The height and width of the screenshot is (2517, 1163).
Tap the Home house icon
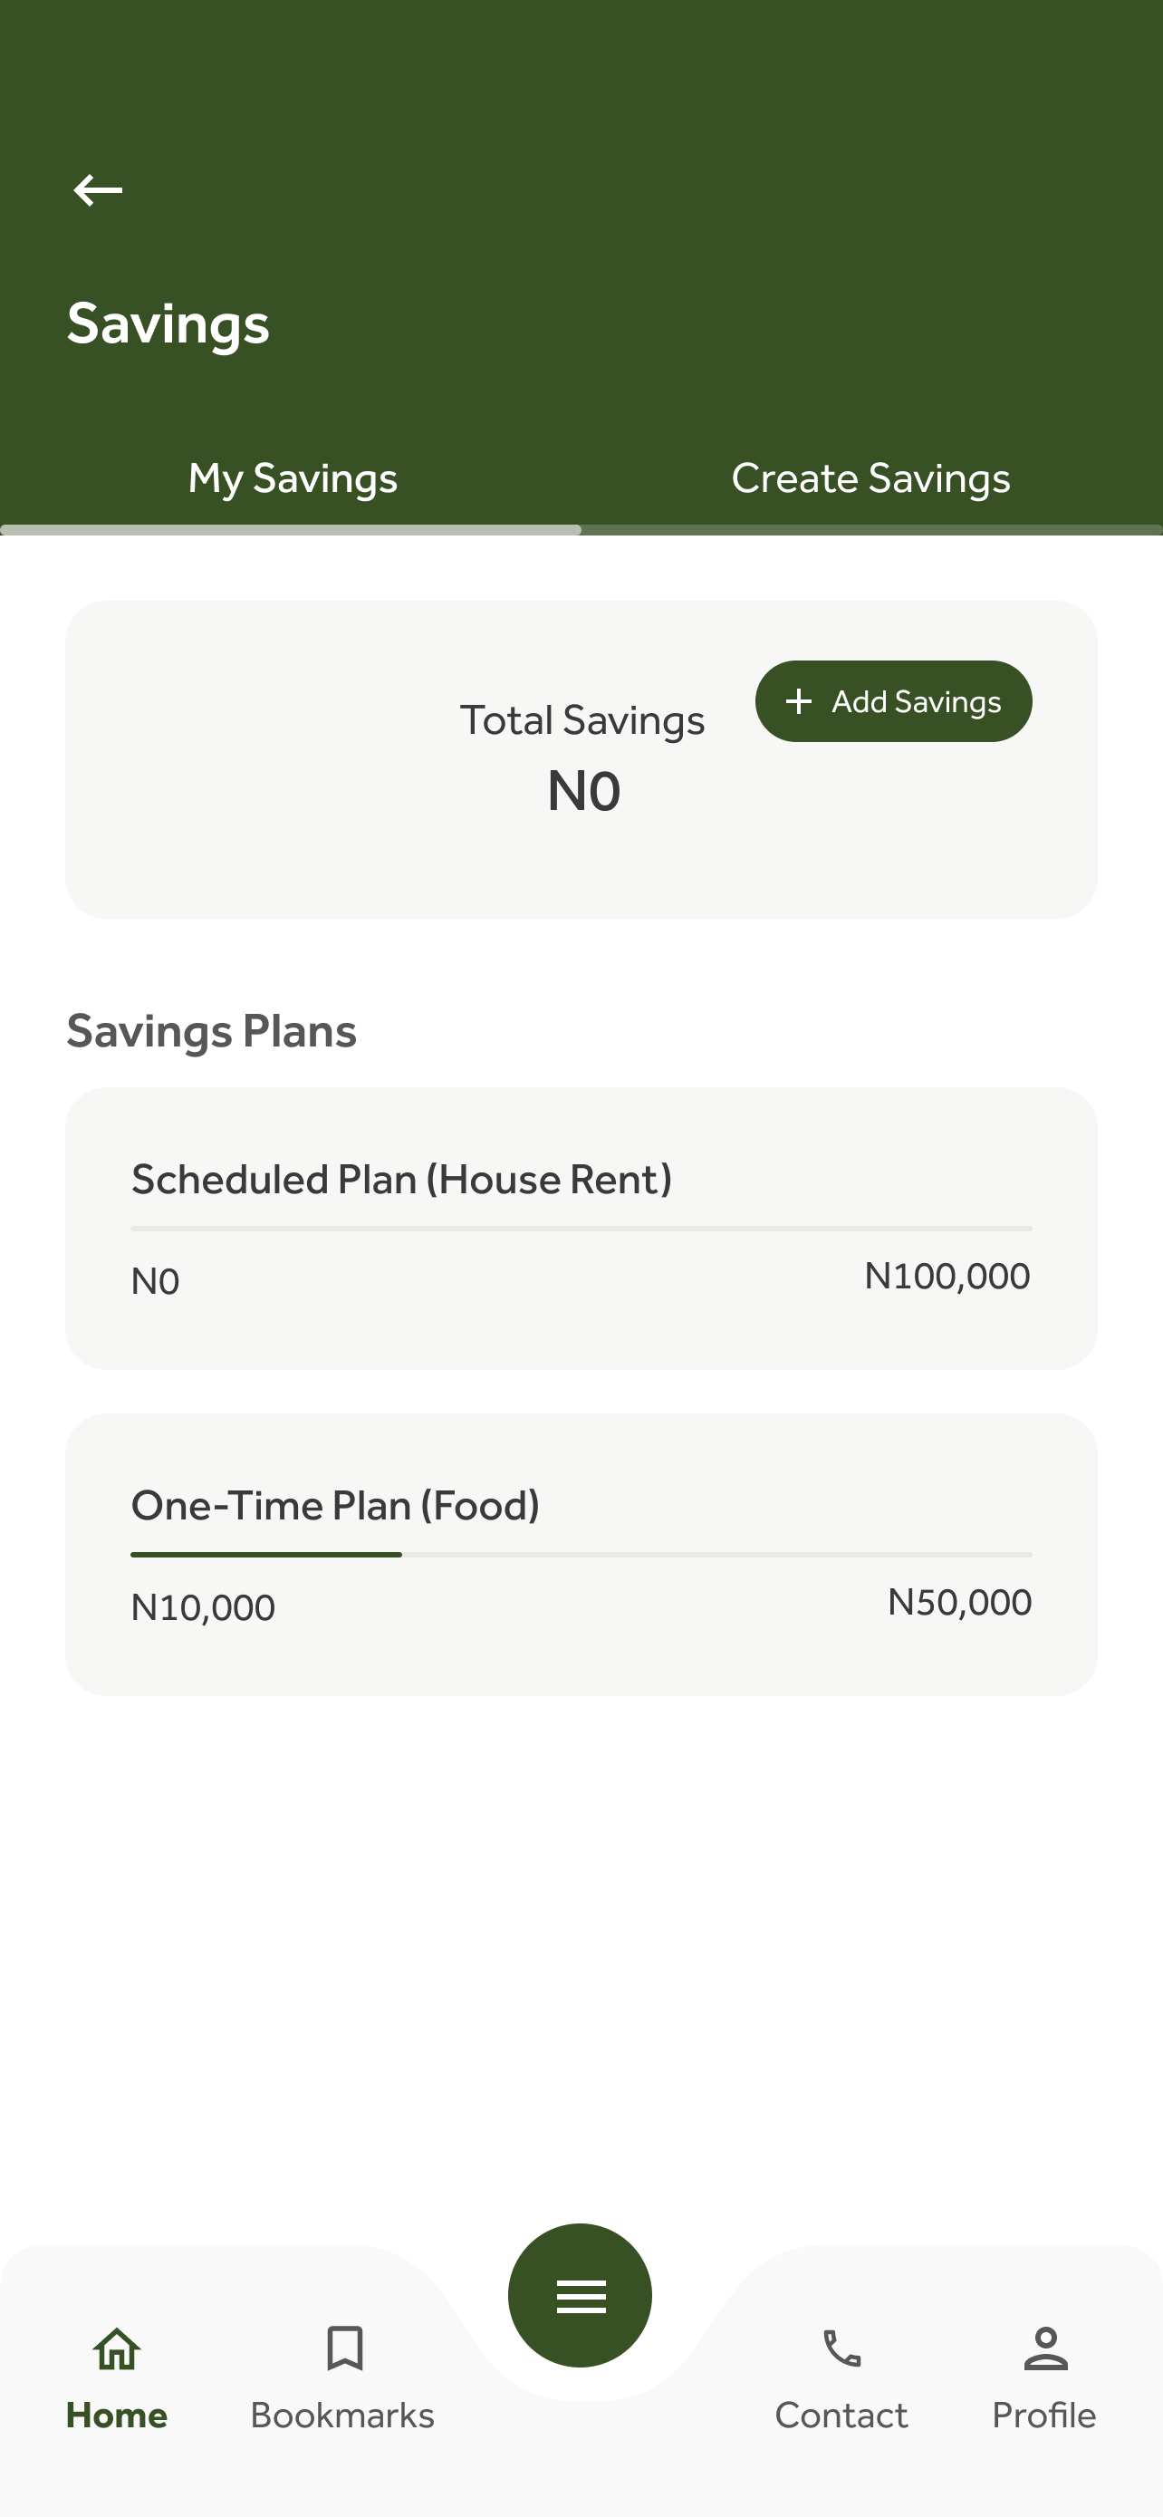tap(116, 2348)
